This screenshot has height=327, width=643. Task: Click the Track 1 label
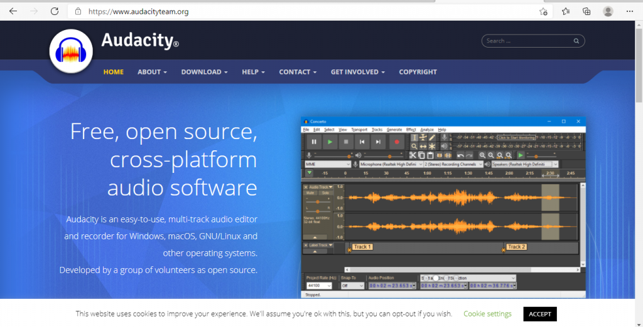pos(362,247)
